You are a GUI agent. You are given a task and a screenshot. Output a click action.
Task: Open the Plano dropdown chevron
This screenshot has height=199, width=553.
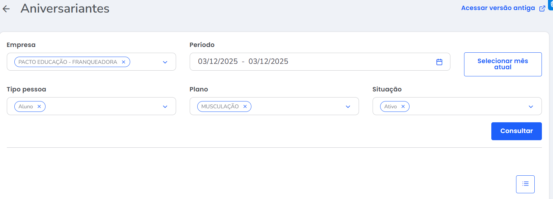tap(348, 106)
